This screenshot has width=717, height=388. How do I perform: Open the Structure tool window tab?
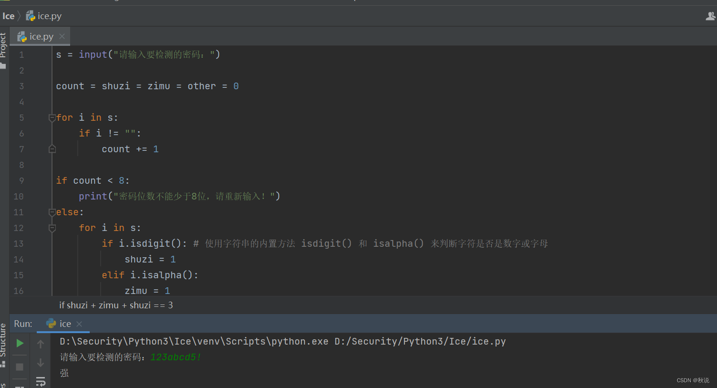(3, 340)
